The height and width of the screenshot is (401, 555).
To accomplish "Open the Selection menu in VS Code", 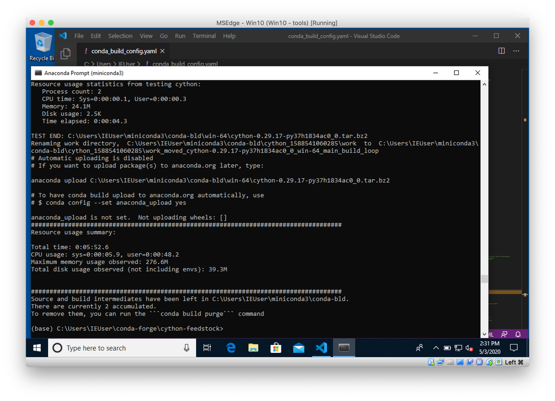I will point(120,36).
